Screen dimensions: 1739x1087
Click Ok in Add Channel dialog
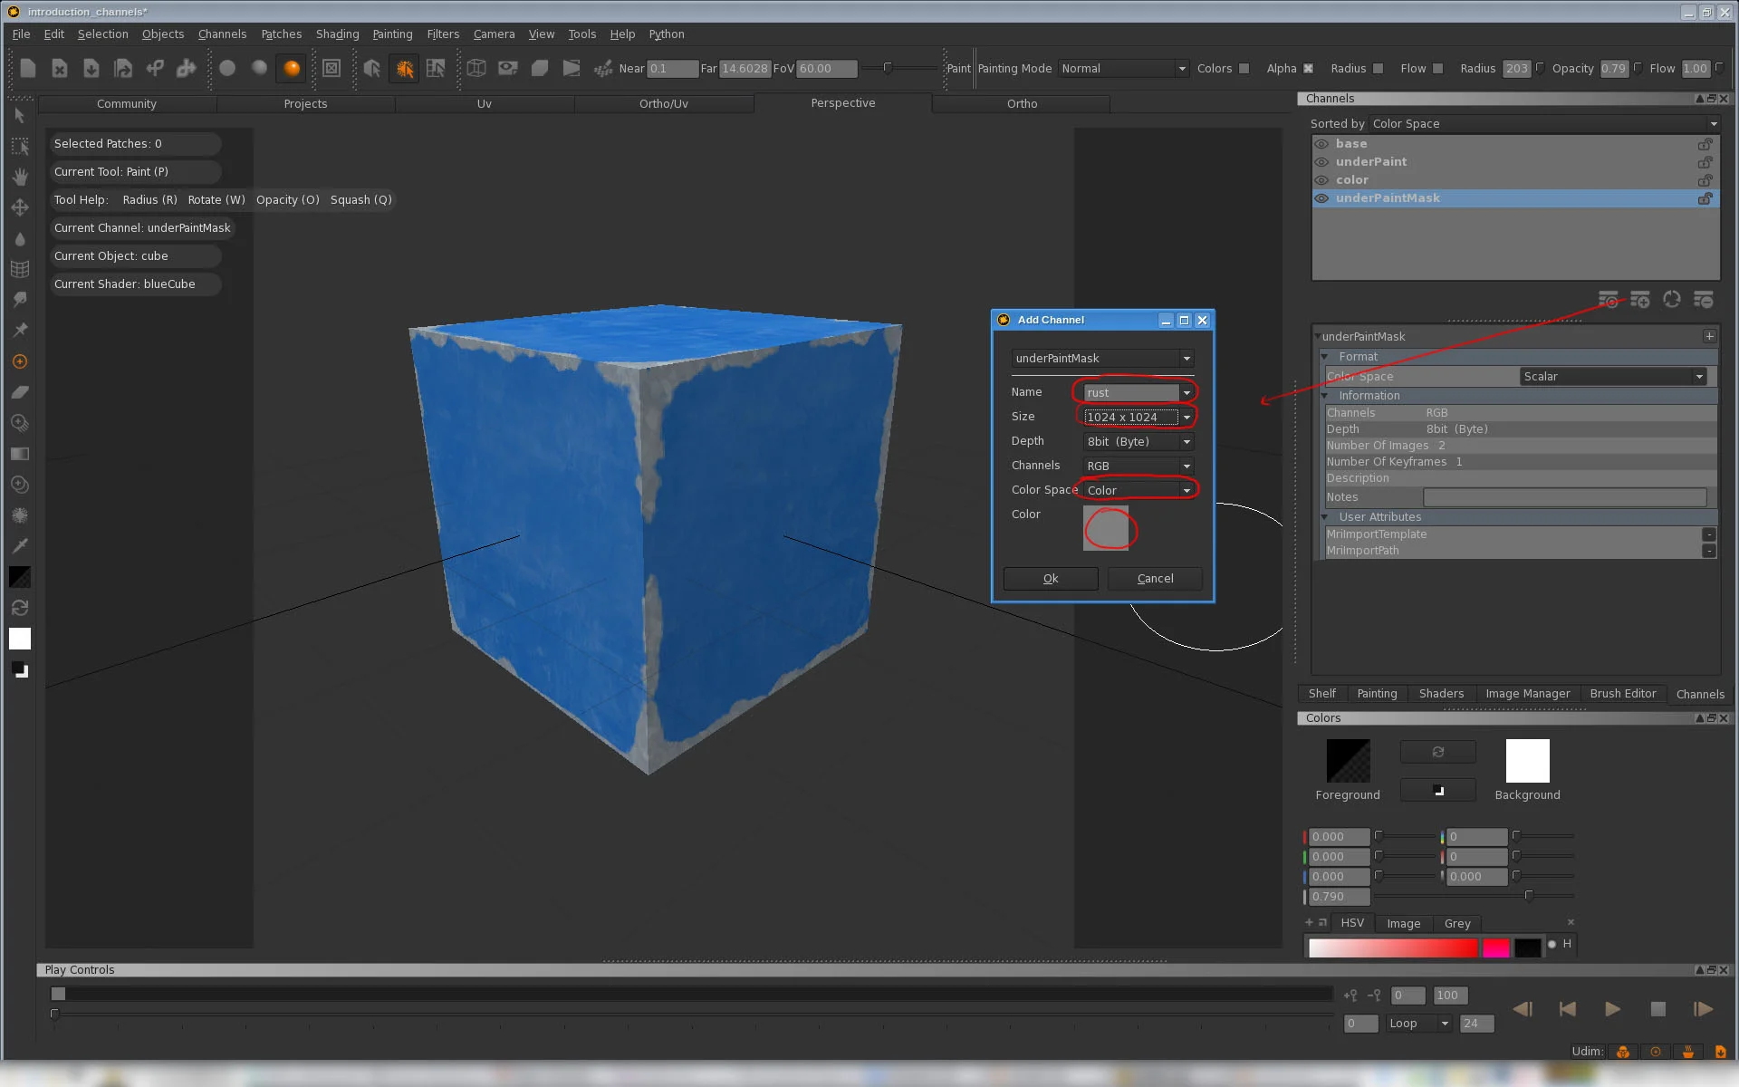(x=1051, y=579)
